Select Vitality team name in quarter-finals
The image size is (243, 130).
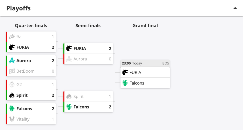click(23, 119)
